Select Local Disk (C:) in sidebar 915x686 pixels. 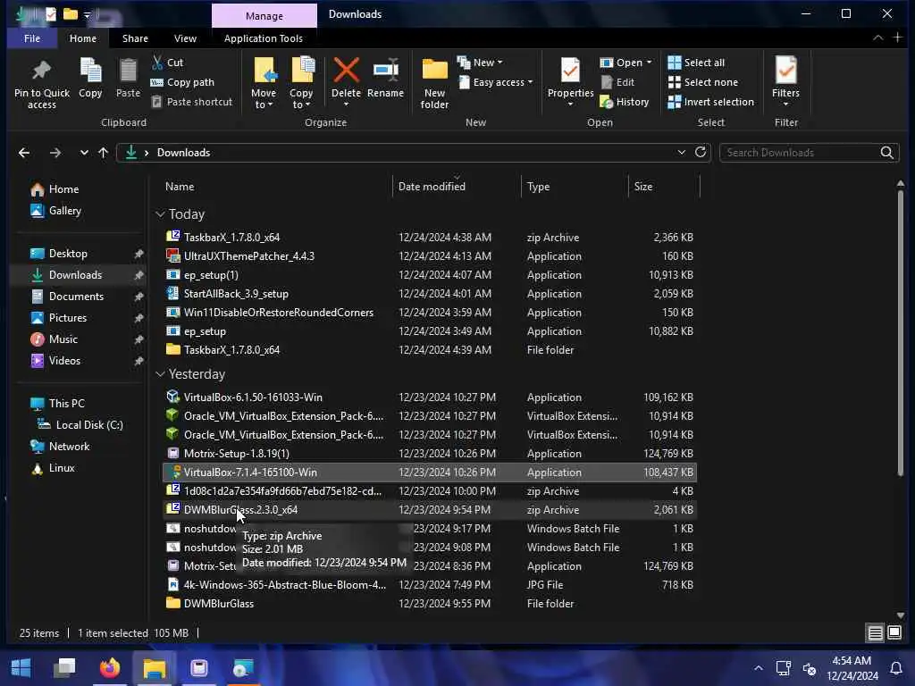pos(89,425)
